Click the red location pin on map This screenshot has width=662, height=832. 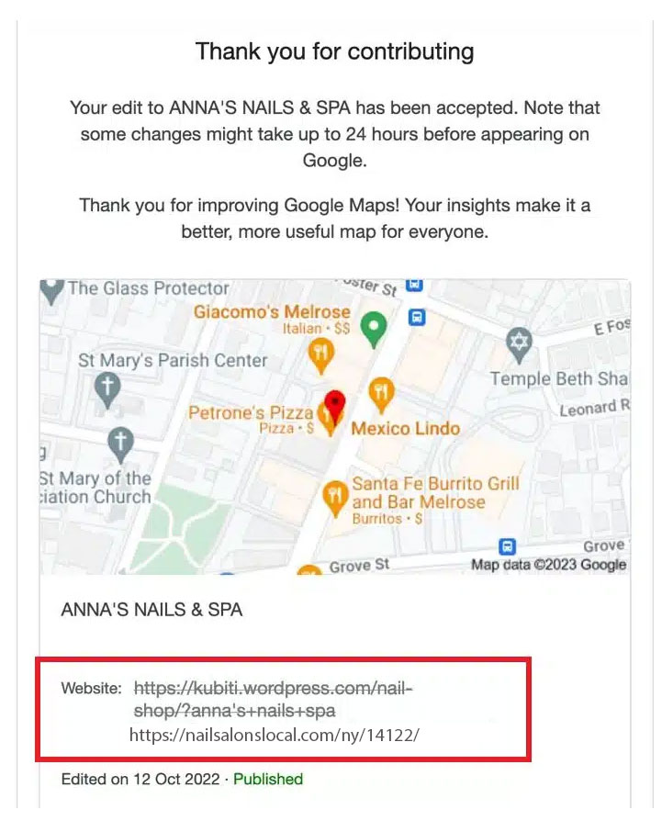[335, 407]
